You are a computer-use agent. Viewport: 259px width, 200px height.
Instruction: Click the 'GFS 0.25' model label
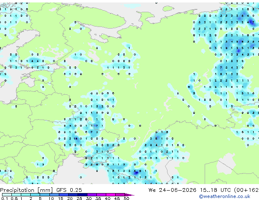point(69,190)
